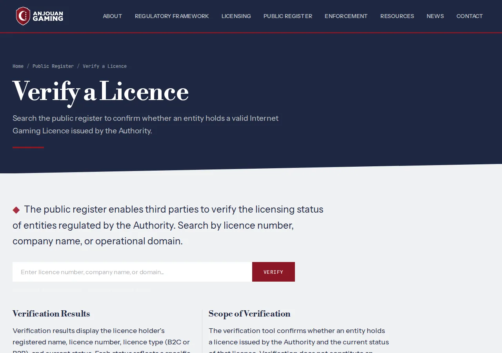Click the red diamond bullet icon
Viewport: 502px width, 353px height.
[x=16, y=210]
